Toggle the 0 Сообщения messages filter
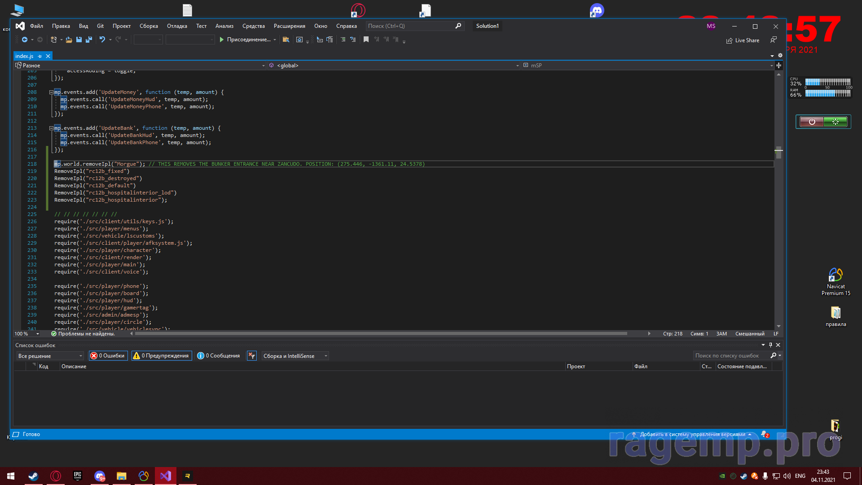Screen dimensions: 862x485 tap(219, 356)
